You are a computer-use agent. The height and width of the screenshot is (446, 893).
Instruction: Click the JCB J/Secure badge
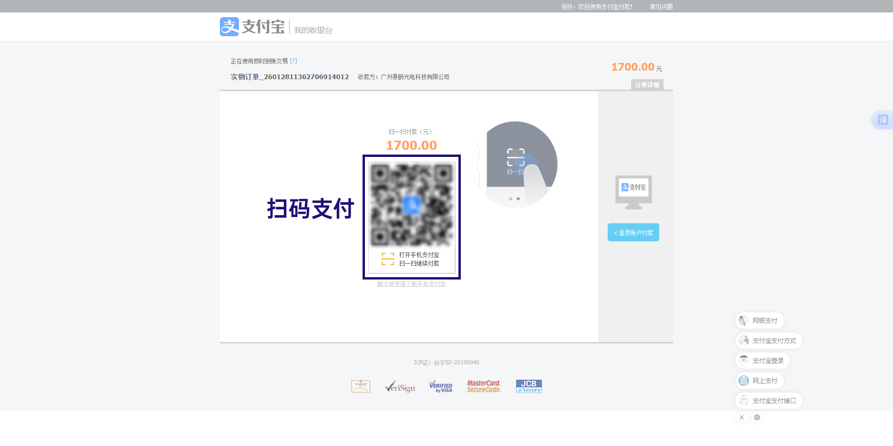pos(529,386)
